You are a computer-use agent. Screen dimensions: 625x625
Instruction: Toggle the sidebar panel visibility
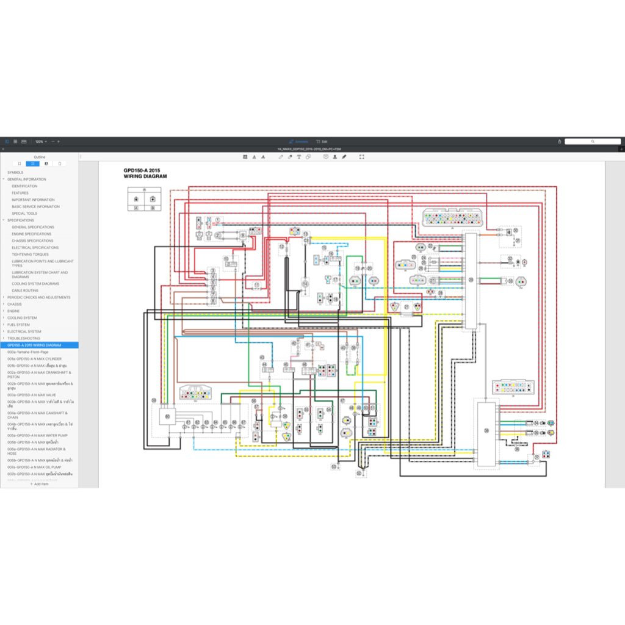click(x=7, y=142)
